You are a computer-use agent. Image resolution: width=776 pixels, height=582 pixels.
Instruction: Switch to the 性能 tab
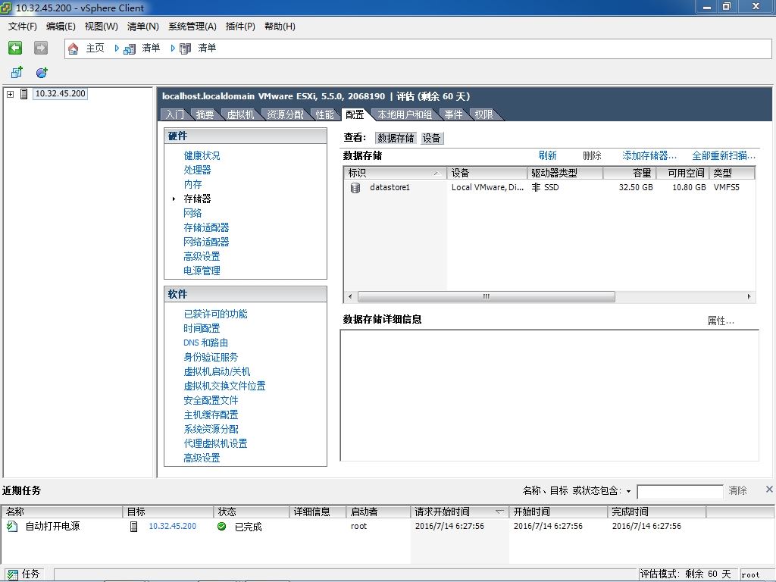pos(324,115)
